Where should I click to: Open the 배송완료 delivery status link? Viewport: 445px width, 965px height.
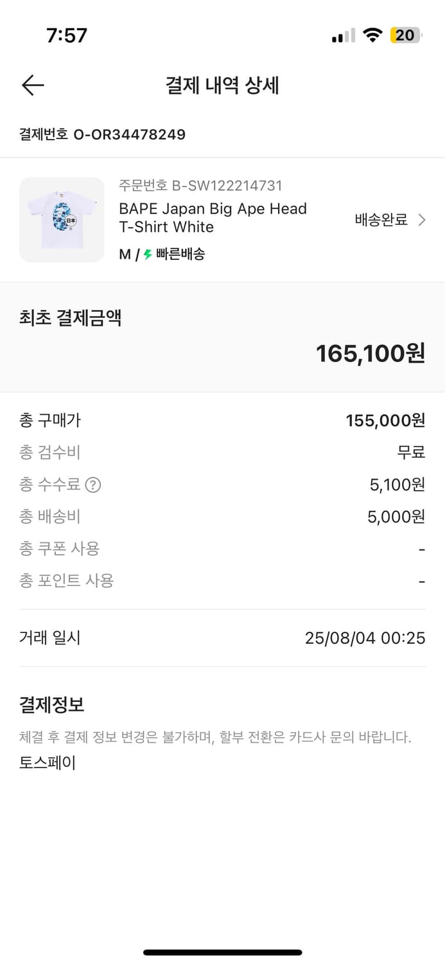click(378, 220)
